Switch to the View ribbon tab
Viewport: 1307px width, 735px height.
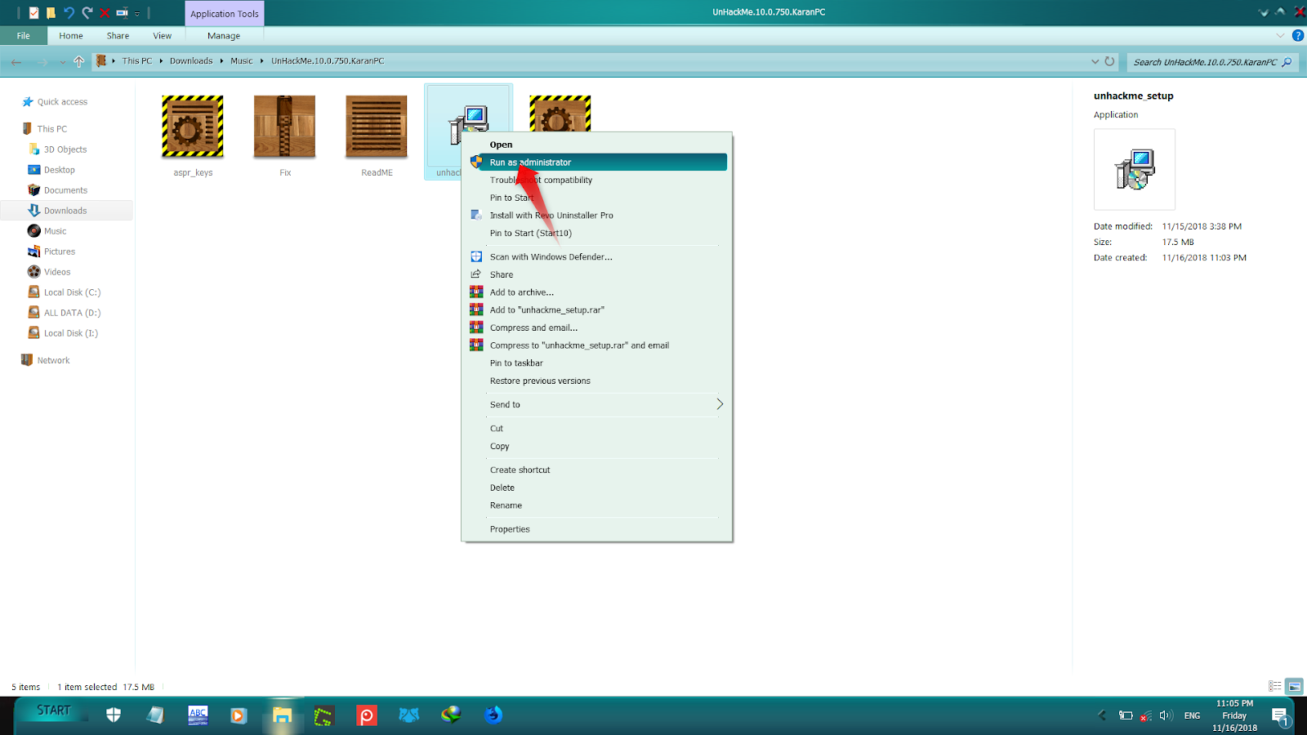[163, 36]
